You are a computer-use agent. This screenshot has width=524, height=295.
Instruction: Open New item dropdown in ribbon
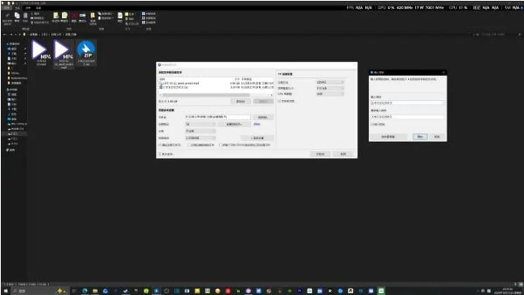point(105,13)
